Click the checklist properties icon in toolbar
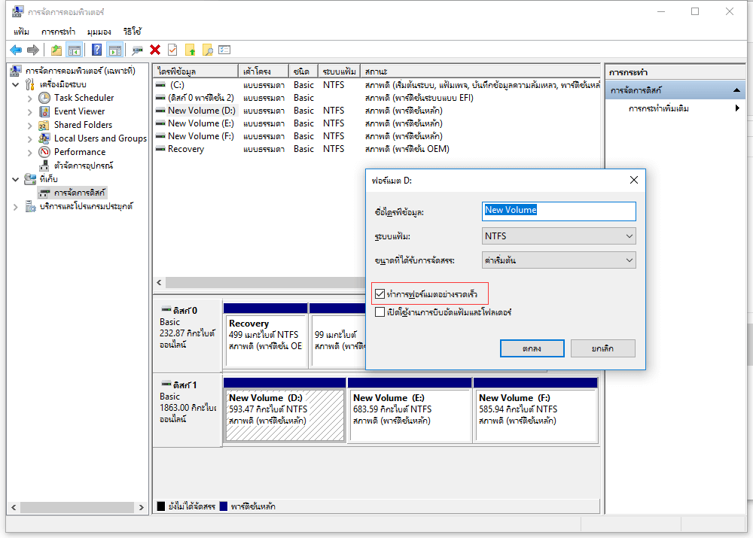The height and width of the screenshot is (538, 753). click(172, 50)
